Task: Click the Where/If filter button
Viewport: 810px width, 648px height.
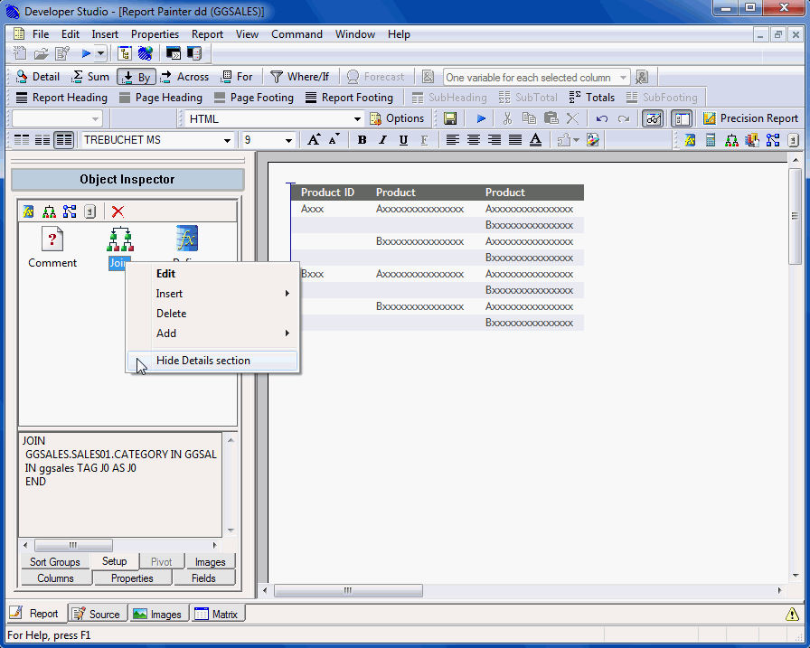Action: 299,77
